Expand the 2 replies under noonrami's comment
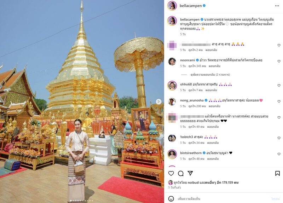283x203 pixels. click(x=210, y=75)
